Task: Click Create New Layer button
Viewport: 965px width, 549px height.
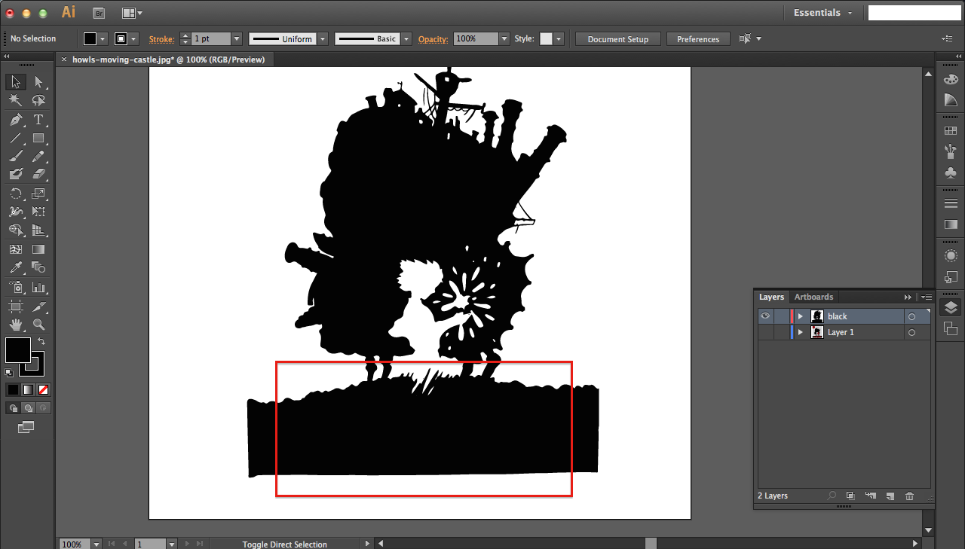Action: click(x=890, y=496)
